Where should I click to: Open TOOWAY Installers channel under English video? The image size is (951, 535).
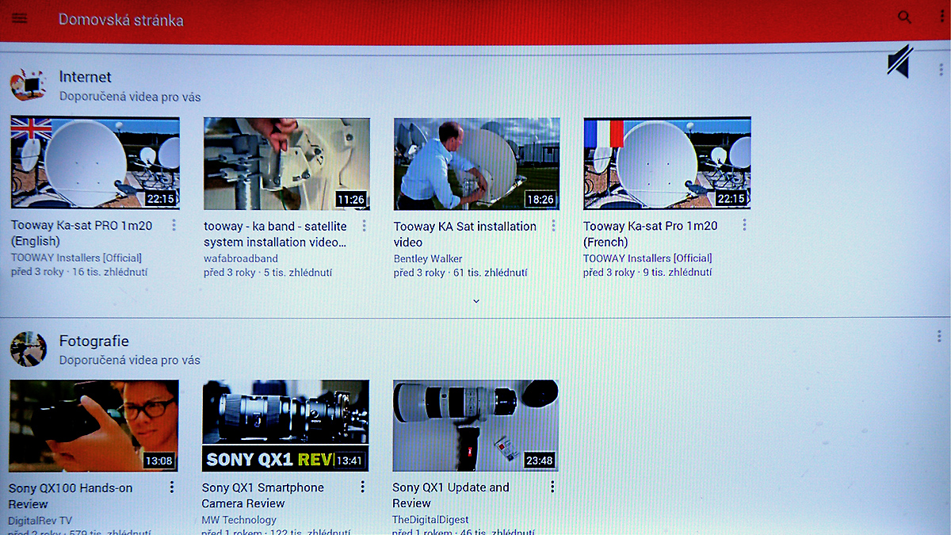coord(76,258)
